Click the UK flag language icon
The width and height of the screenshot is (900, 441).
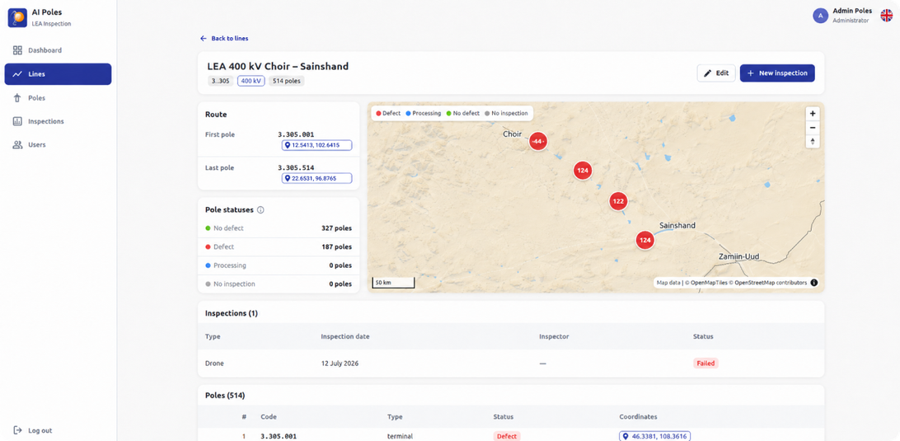pos(886,16)
